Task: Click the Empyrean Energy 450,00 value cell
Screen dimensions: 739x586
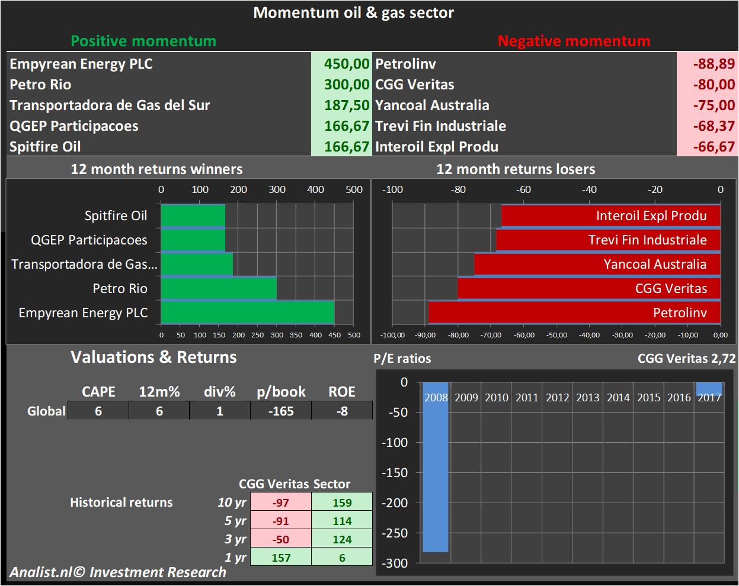Action: pyautogui.click(x=341, y=64)
